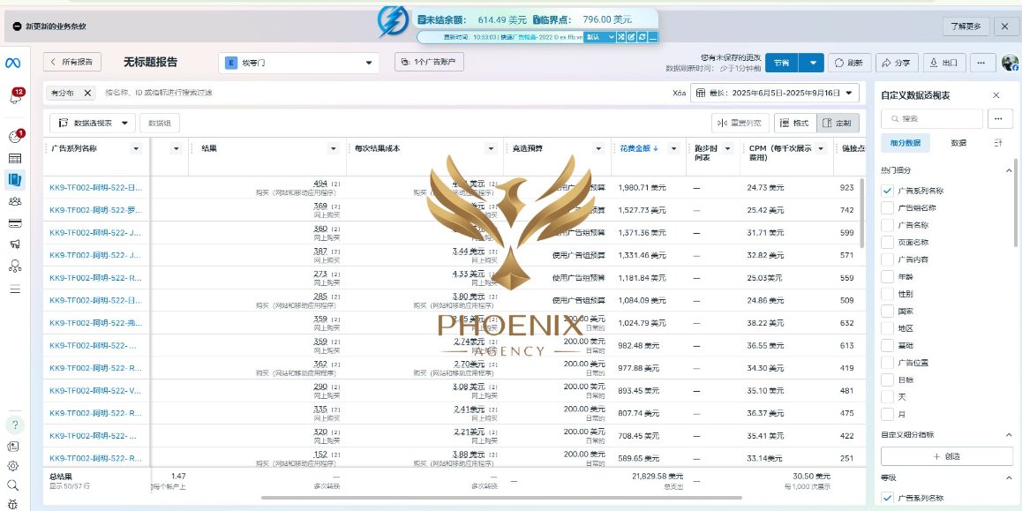Click the horizontal scrollbar under the table
Image resolution: width=1022 pixels, height=511 pixels.
(x=501, y=499)
